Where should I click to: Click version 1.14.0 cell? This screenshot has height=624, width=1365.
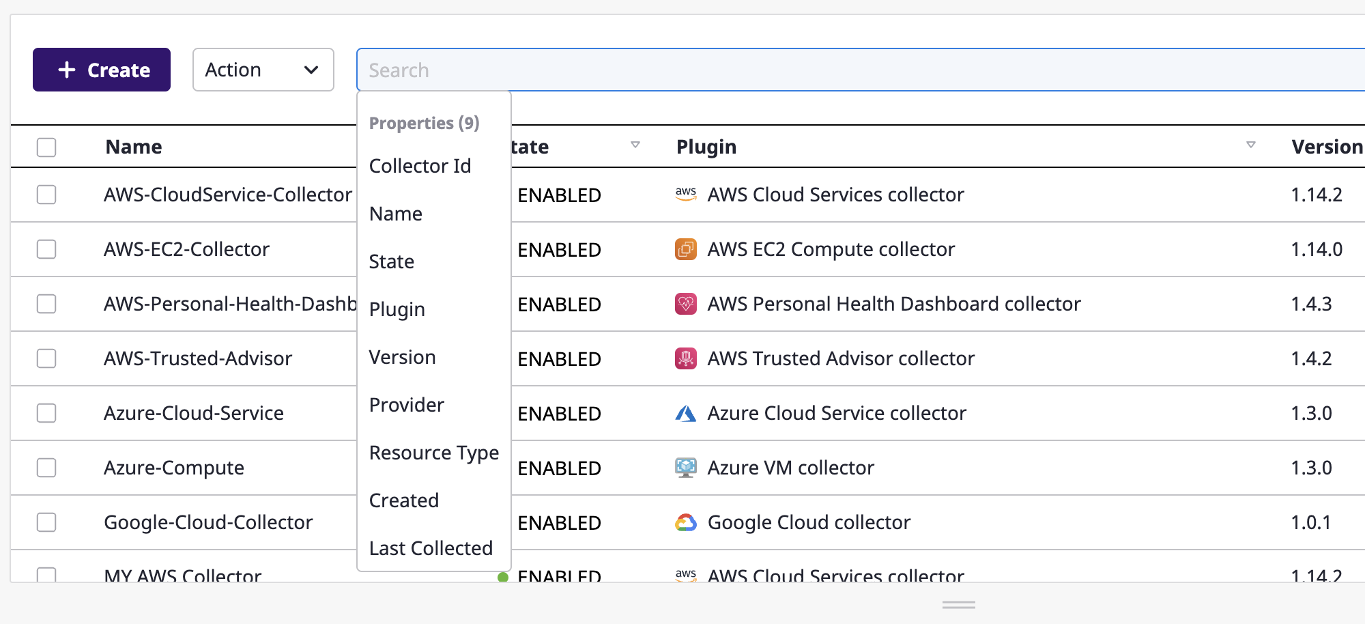coord(1317,249)
